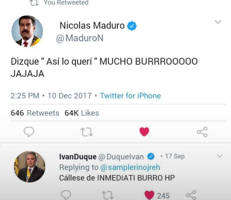231x200 pixels.
Task: View the 64K Likes list
Action: pos(82,113)
